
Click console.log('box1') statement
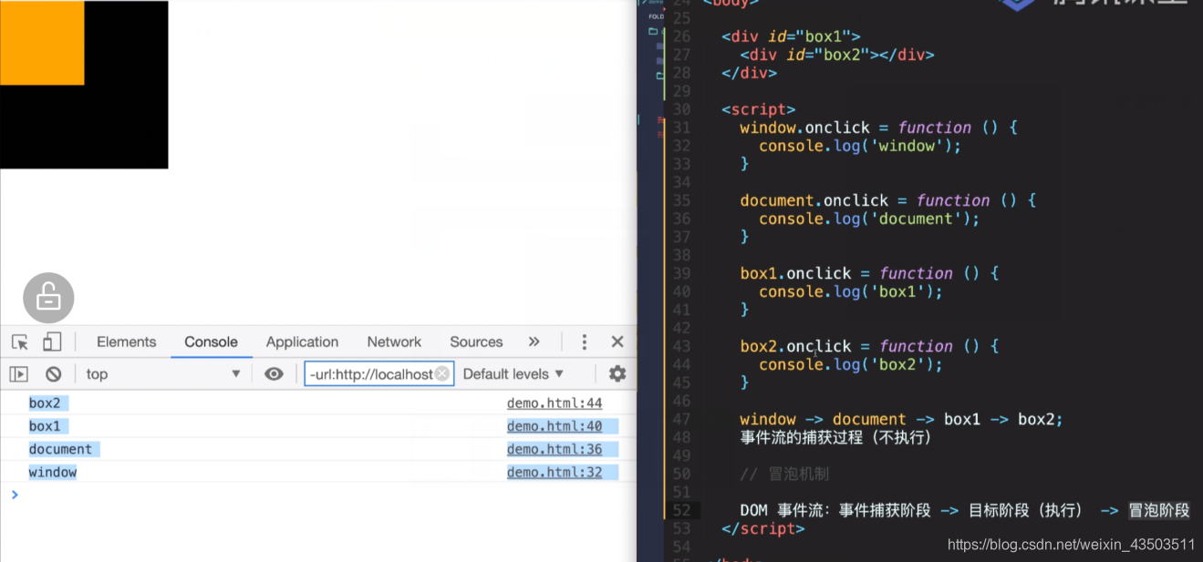851,291
